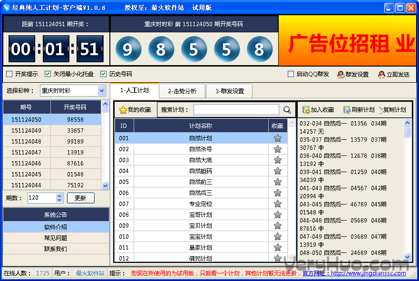Open the official website link in status bar
The width and height of the screenshot is (419, 281).
369,273
